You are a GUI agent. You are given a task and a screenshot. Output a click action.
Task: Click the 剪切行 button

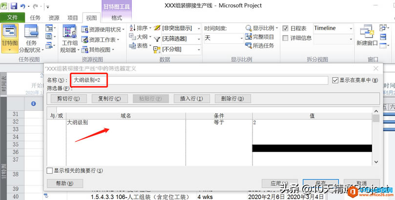68,99
